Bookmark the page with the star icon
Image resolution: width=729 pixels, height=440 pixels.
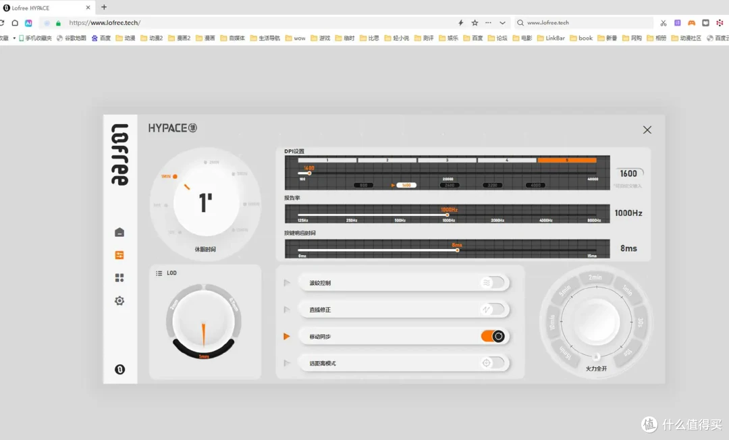click(475, 23)
